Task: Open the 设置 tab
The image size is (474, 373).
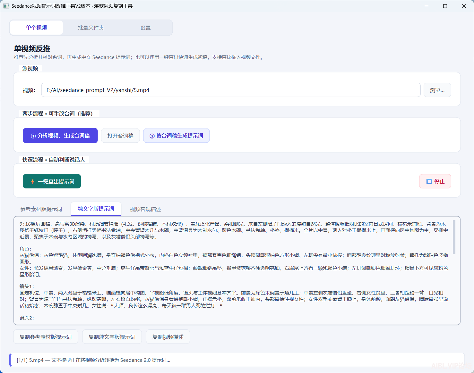Action: (x=145, y=28)
